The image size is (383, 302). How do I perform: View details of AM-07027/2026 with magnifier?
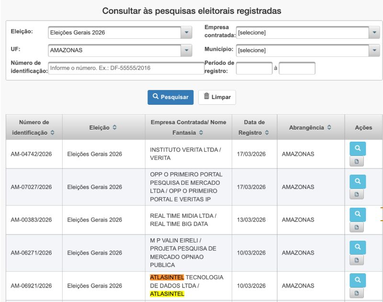(x=357, y=182)
